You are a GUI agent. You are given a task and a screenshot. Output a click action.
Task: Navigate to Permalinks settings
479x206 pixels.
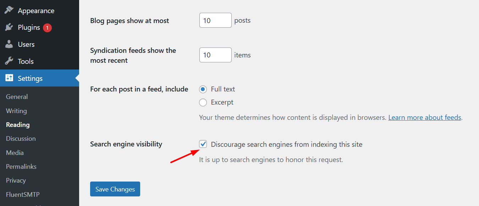click(x=21, y=167)
